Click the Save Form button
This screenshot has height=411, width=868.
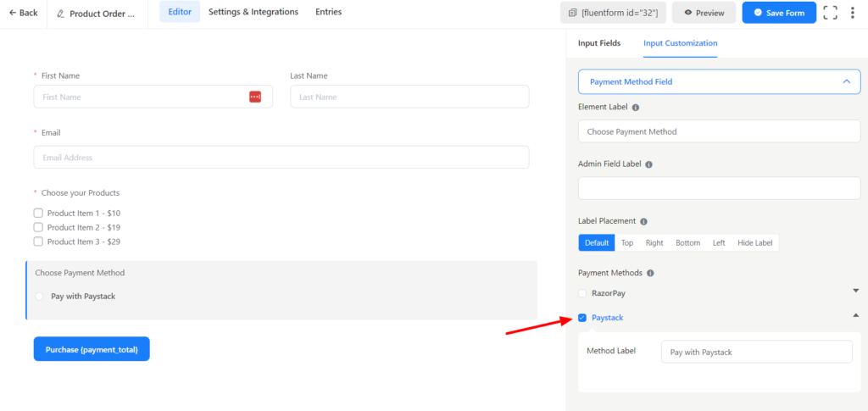[x=779, y=13]
